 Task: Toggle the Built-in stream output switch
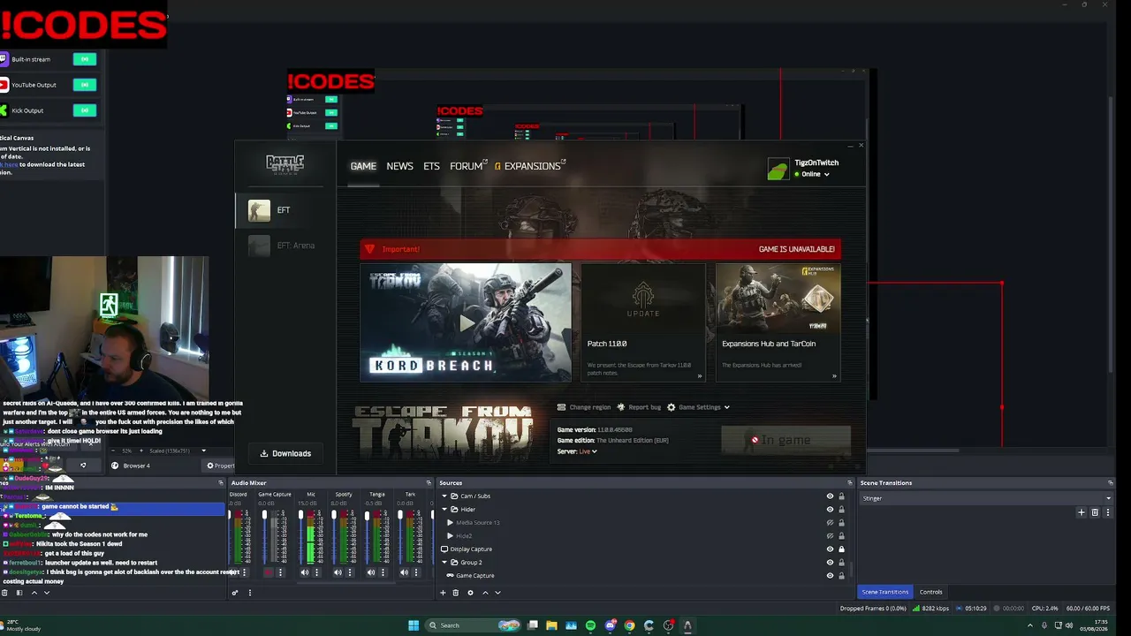click(85, 59)
